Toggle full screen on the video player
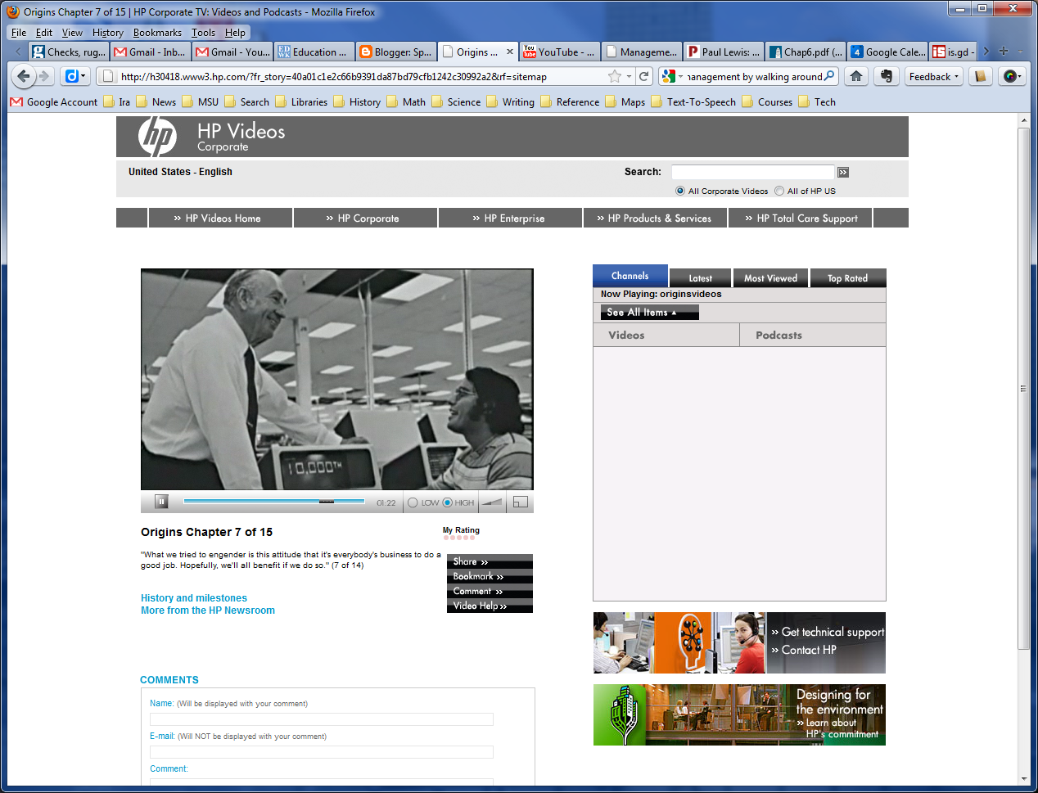The height and width of the screenshot is (793, 1038). coord(521,502)
